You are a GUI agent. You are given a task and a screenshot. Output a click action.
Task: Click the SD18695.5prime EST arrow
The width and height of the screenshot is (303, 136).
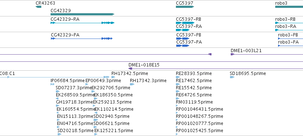(232, 77)
